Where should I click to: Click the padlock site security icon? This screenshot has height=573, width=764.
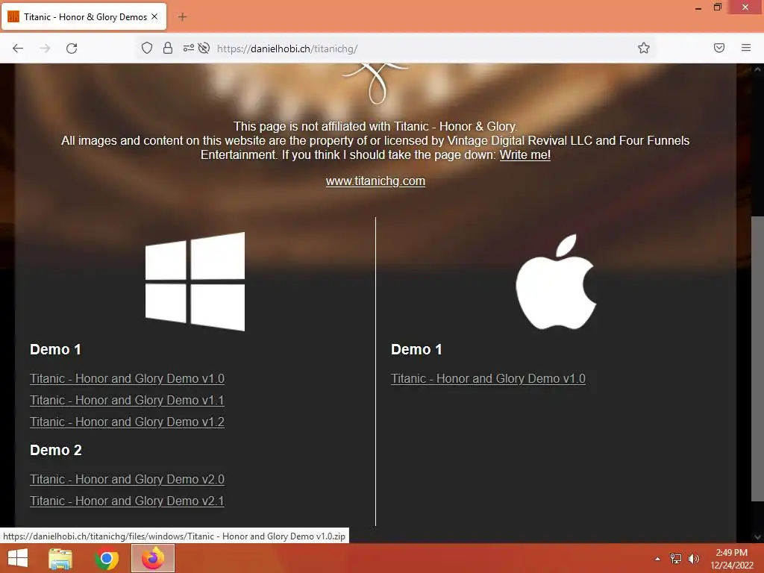coord(168,48)
